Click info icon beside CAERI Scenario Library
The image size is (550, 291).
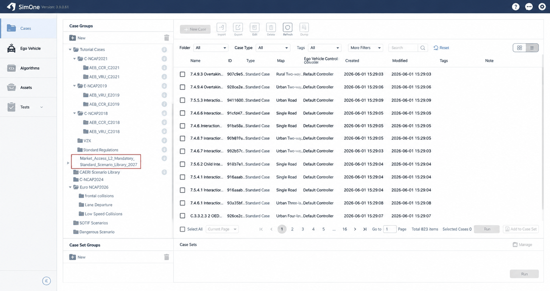pyautogui.click(x=164, y=172)
